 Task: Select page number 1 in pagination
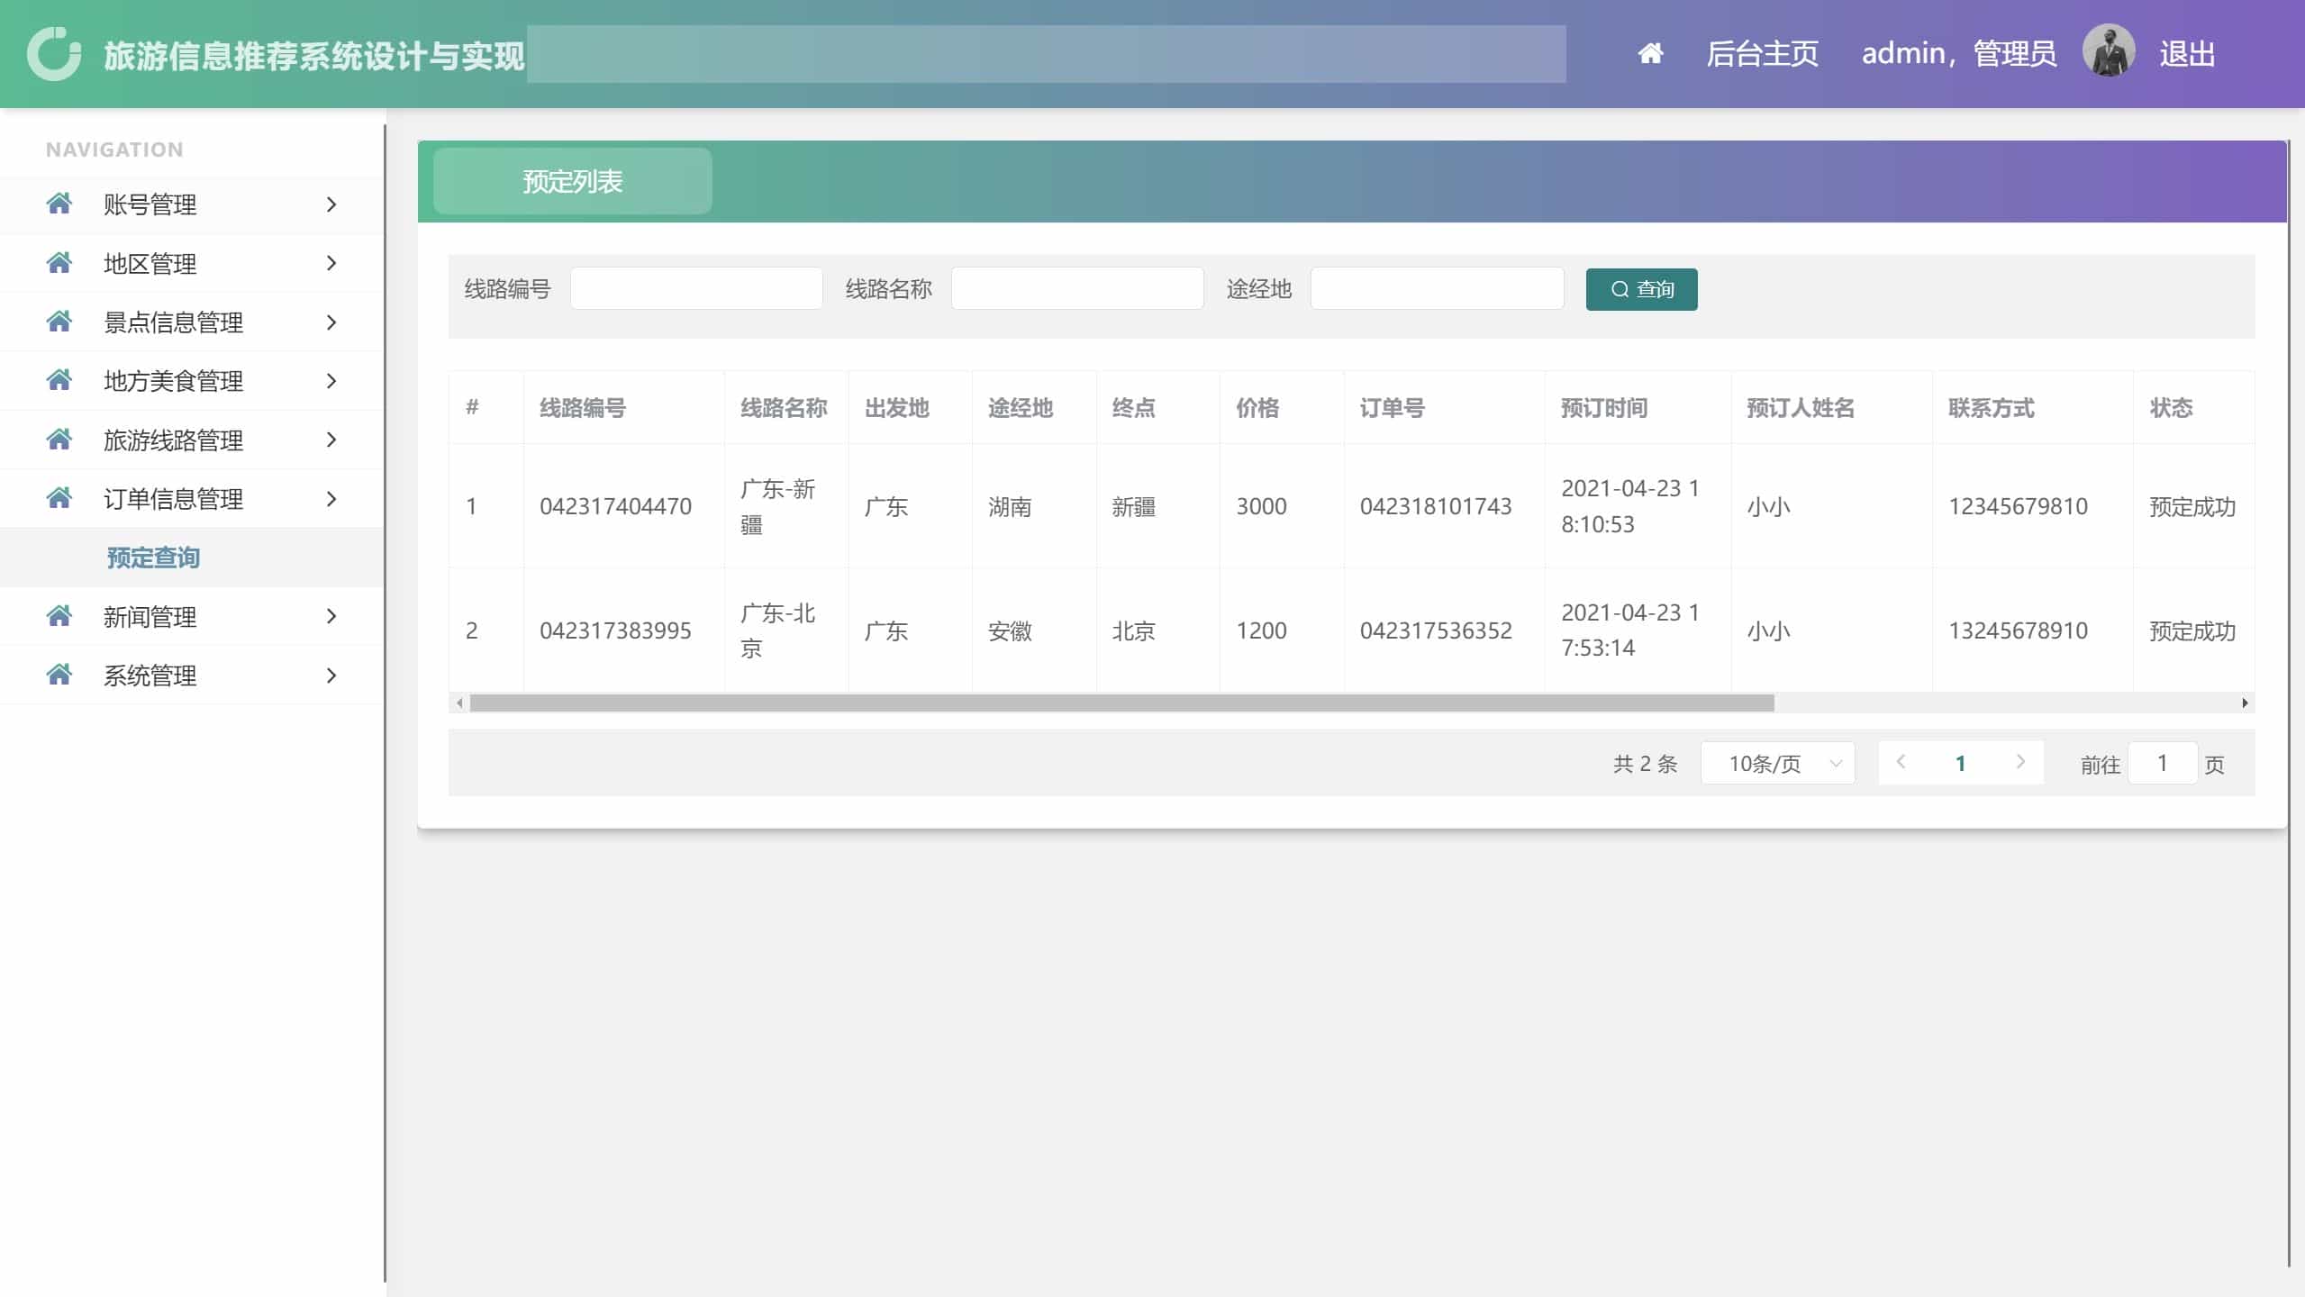[1960, 763]
